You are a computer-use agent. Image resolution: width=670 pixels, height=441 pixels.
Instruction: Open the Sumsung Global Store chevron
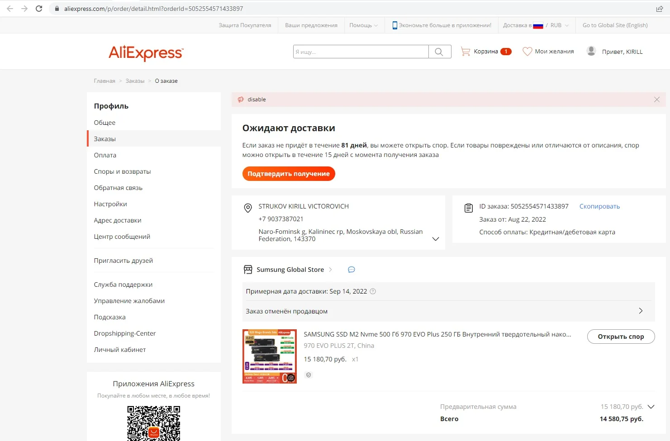coord(331,270)
